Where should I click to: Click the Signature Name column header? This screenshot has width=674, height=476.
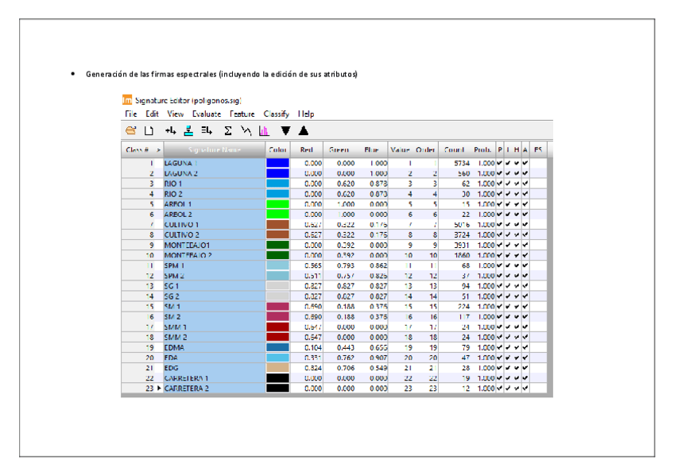tap(214, 149)
